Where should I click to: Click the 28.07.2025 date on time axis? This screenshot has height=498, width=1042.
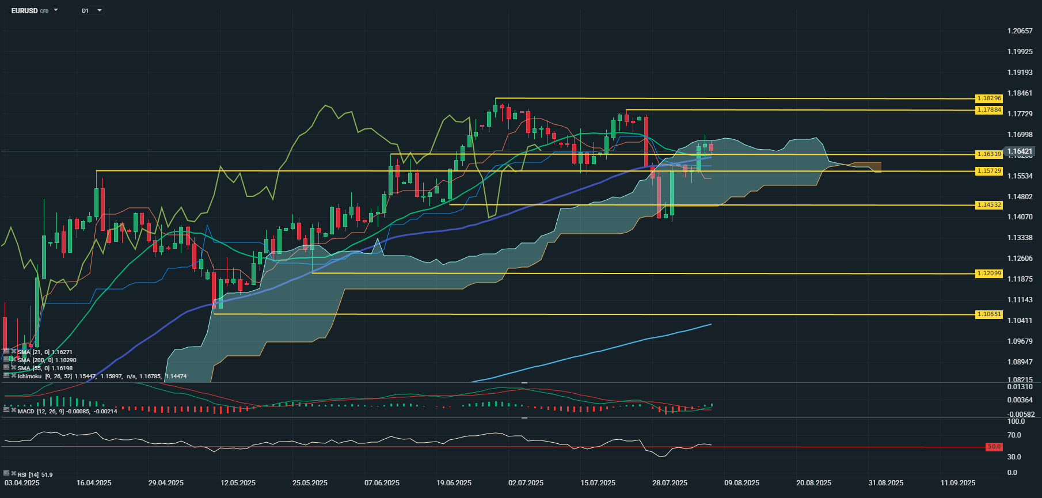(x=670, y=483)
